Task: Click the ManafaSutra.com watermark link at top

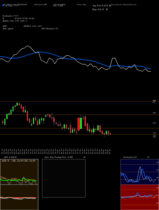Action: coord(130,4)
